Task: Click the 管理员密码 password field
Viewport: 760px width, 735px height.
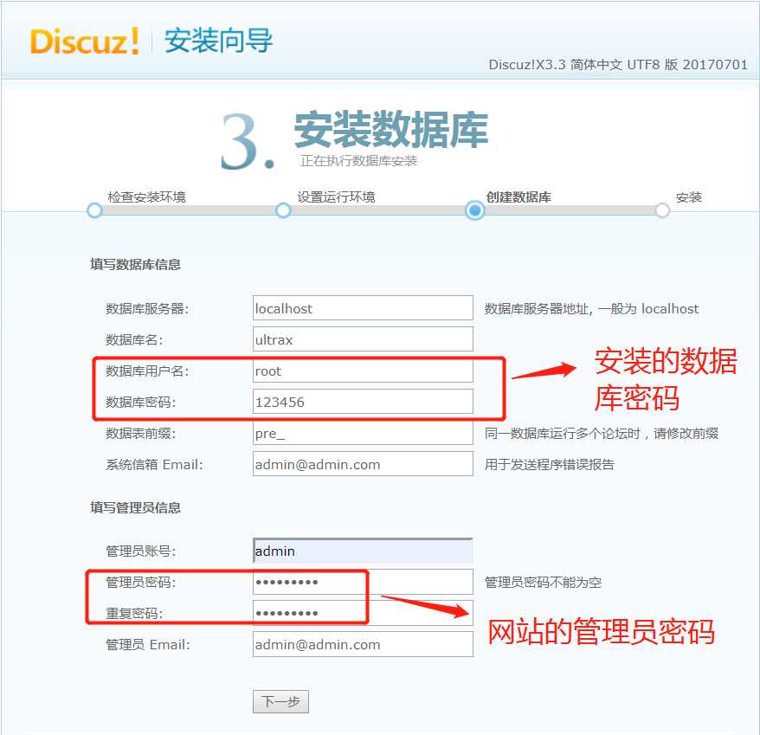Action: point(363,582)
